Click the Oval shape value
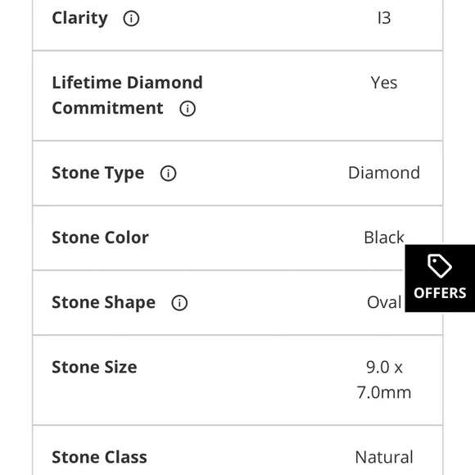 tap(384, 302)
